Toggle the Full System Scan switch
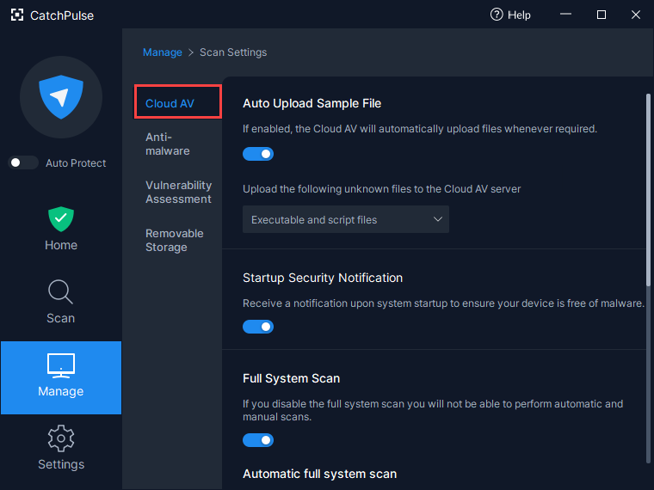Image resolution: width=654 pixels, height=490 pixels. (x=258, y=440)
